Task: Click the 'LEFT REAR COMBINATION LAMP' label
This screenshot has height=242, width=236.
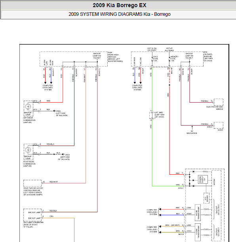Action: pyautogui.click(x=29, y=120)
